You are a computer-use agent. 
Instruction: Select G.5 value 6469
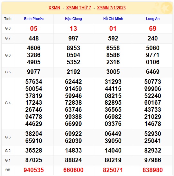[153, 72]
